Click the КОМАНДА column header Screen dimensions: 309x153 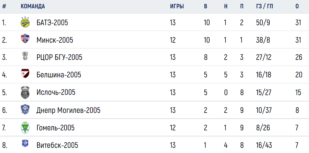click(33, 6)
